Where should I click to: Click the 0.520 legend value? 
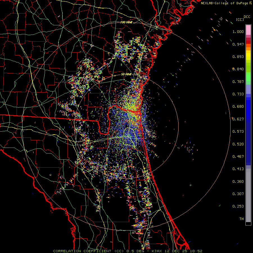pyautogui.click(x=238, y=144)
